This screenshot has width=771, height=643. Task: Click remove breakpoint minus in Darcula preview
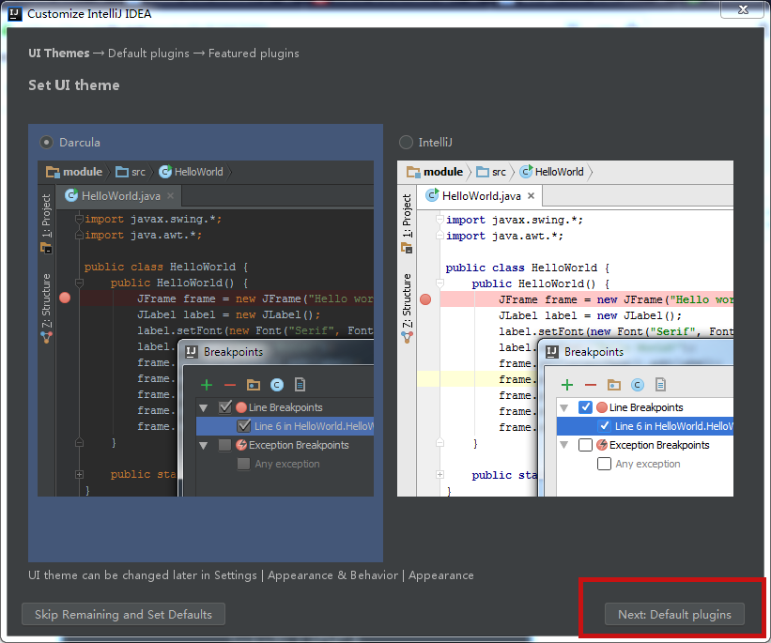coord(230,385)
